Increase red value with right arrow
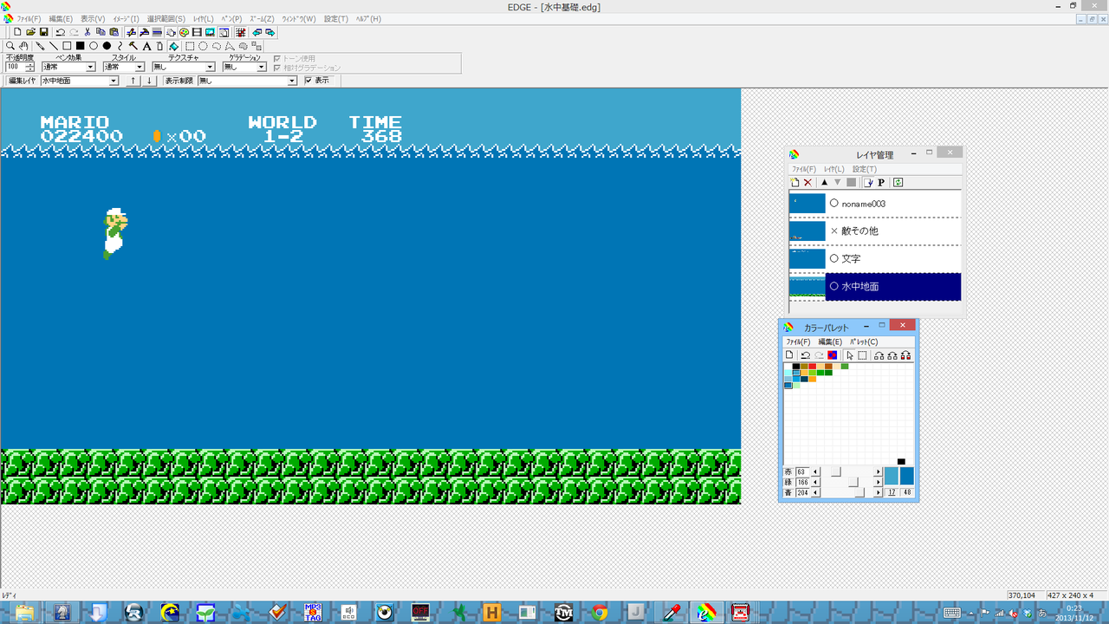 (x=878, y=471)
